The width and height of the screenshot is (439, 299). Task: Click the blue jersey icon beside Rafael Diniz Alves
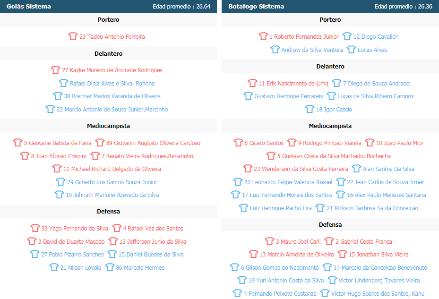tap(63, 83)
